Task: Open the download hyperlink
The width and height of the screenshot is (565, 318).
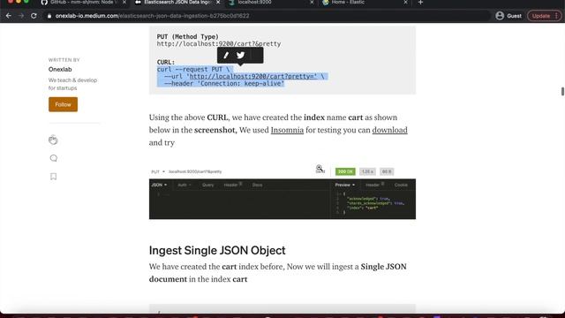Action: coord(389,130)
